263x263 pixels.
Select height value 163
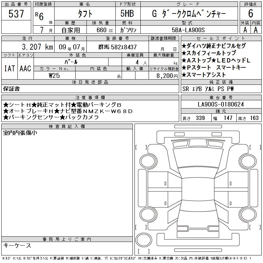(254, 118)
